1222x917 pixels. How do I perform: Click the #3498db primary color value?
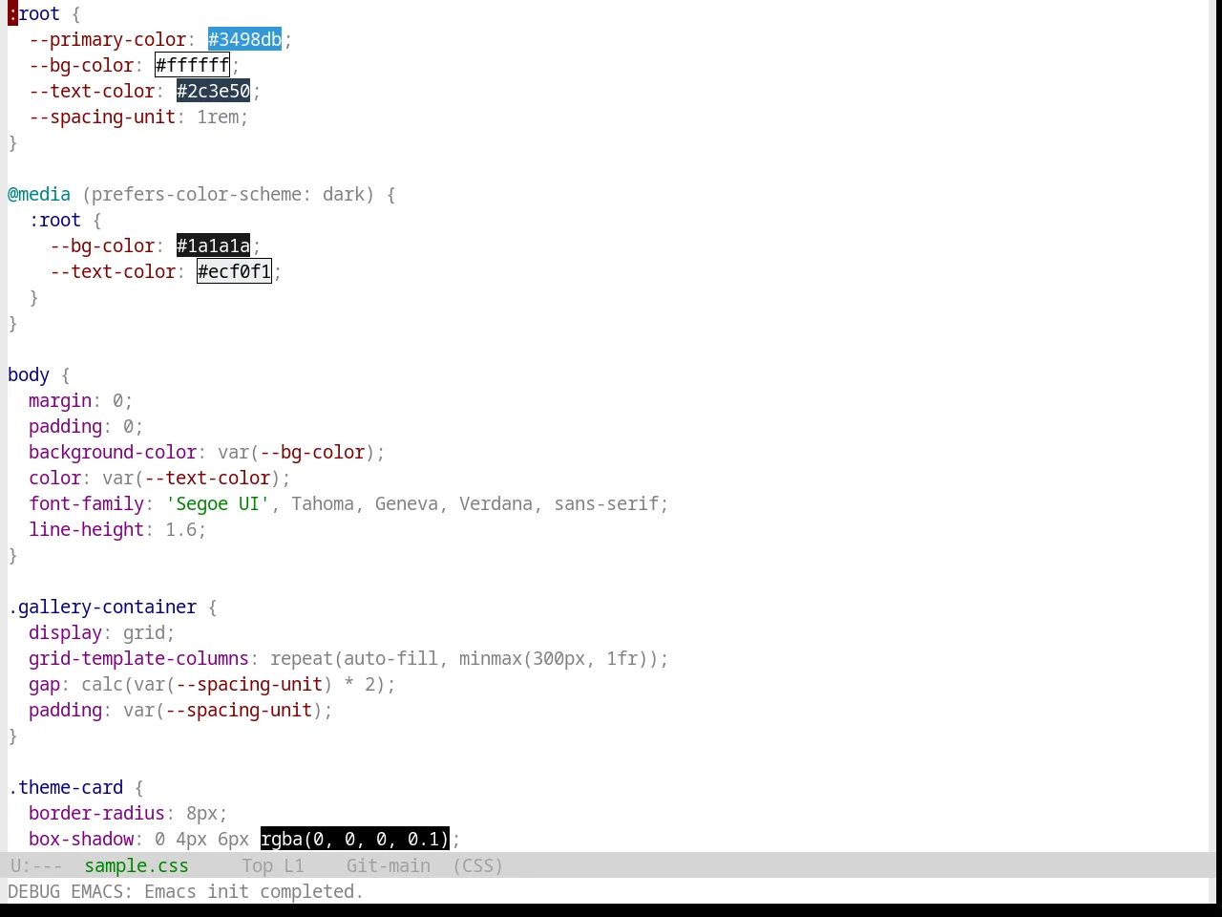point(244,39)
